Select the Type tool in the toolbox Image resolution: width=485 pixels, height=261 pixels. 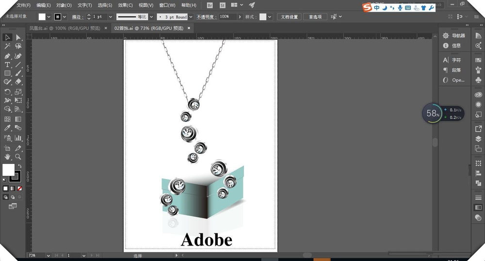tap(7, 64)
